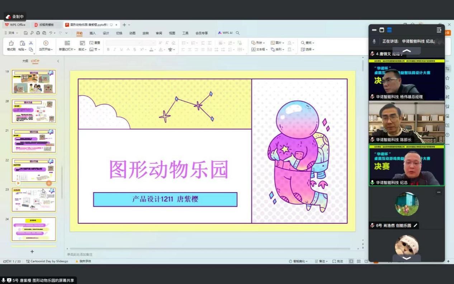Open the font color picker
This screenshot has height=284, width=454.
[151, 49]
